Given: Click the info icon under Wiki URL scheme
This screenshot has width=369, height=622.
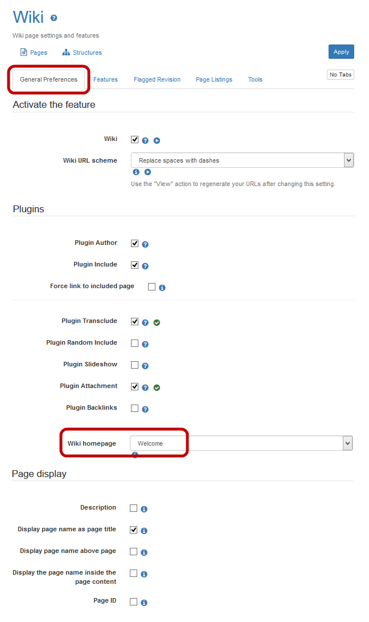Looking at the screenshot, I should click(136, 172).
